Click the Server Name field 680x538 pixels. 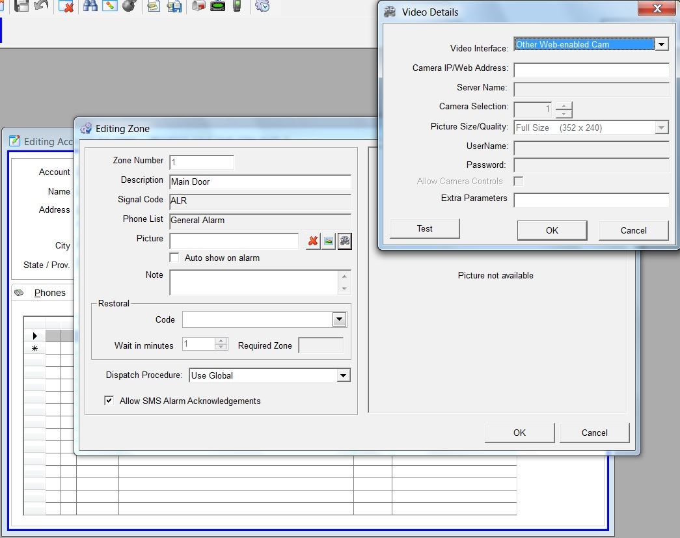(592, 89)
